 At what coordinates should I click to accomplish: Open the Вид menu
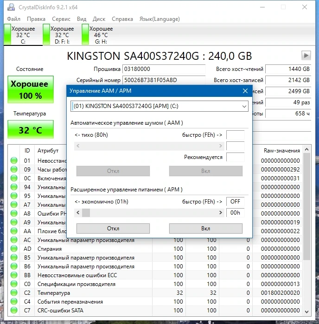click(82, 19)
